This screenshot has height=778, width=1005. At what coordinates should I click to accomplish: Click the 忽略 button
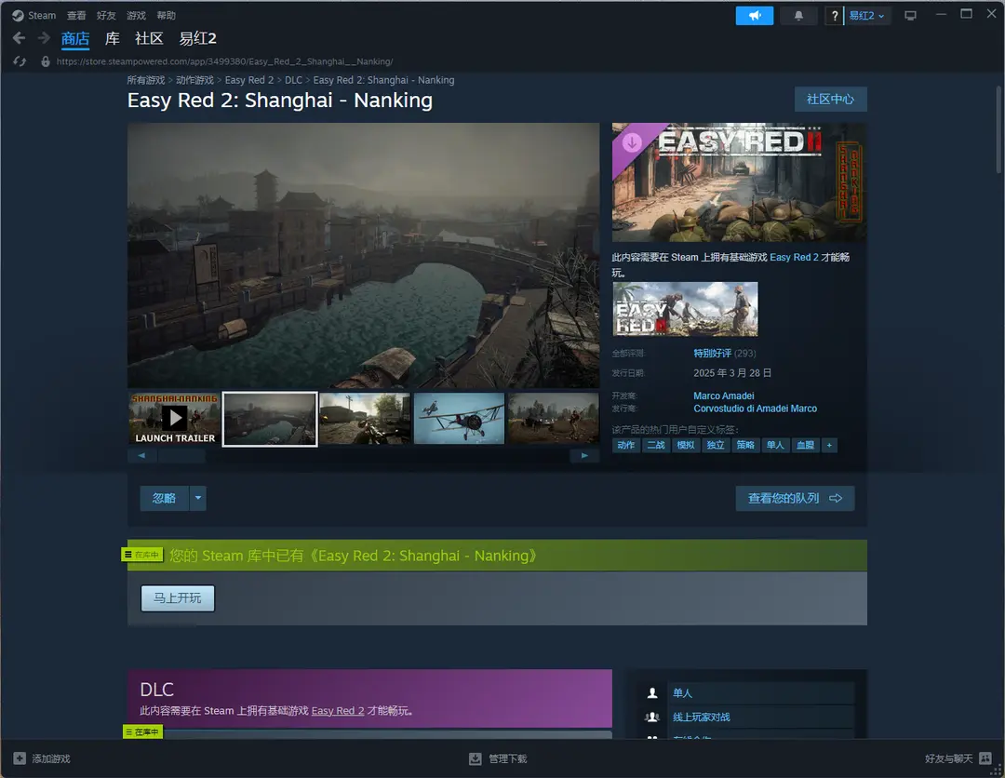pyautogui.click(x=164, y=498)
